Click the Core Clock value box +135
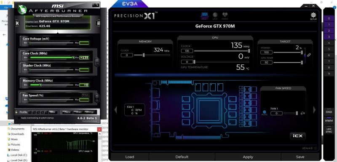This screenshot has height=162, width=337. coord(84,58)
